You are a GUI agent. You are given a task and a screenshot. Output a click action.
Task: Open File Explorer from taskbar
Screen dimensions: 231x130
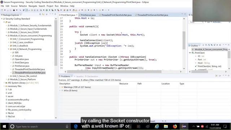pyautogui.click(x=166, y=126)
